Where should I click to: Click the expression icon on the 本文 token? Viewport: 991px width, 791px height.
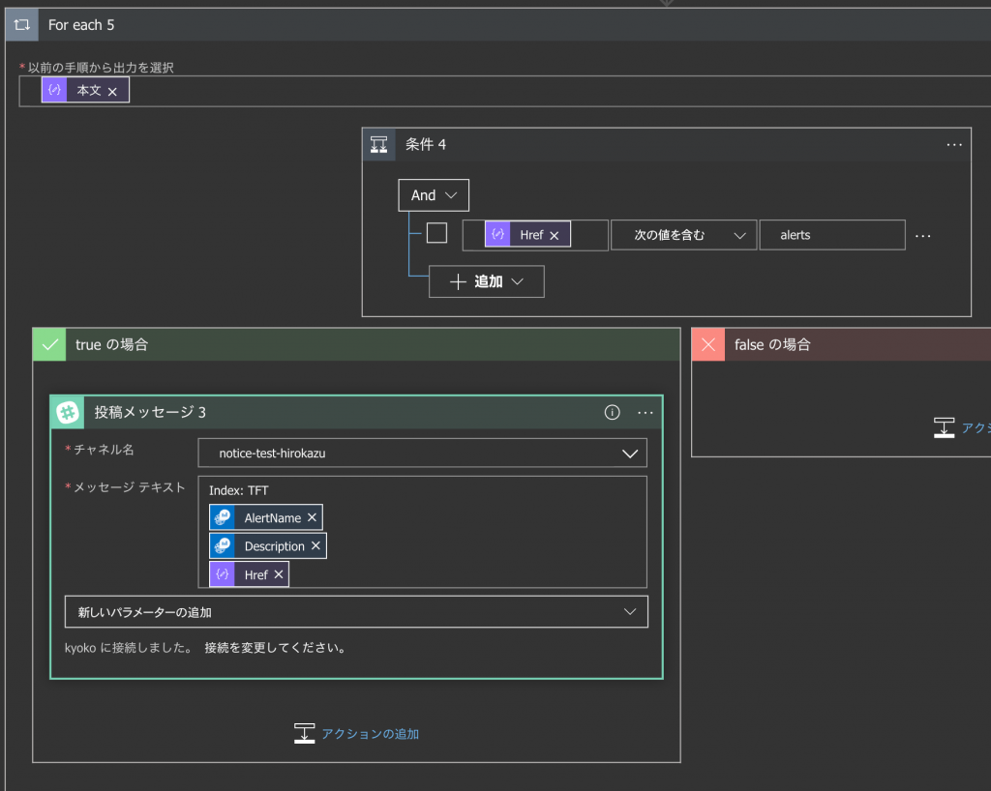point(54,90)
